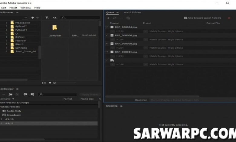Expand the Python27 folder
This screenshot has height=142, width=236.
point(7,26)
